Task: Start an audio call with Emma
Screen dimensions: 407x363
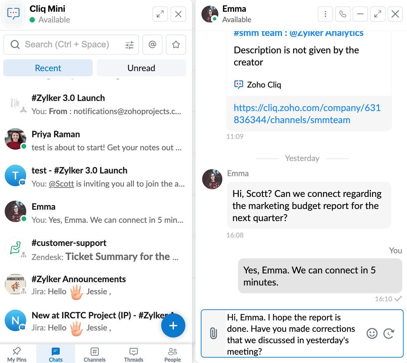Action: click(x=343, y=14)
